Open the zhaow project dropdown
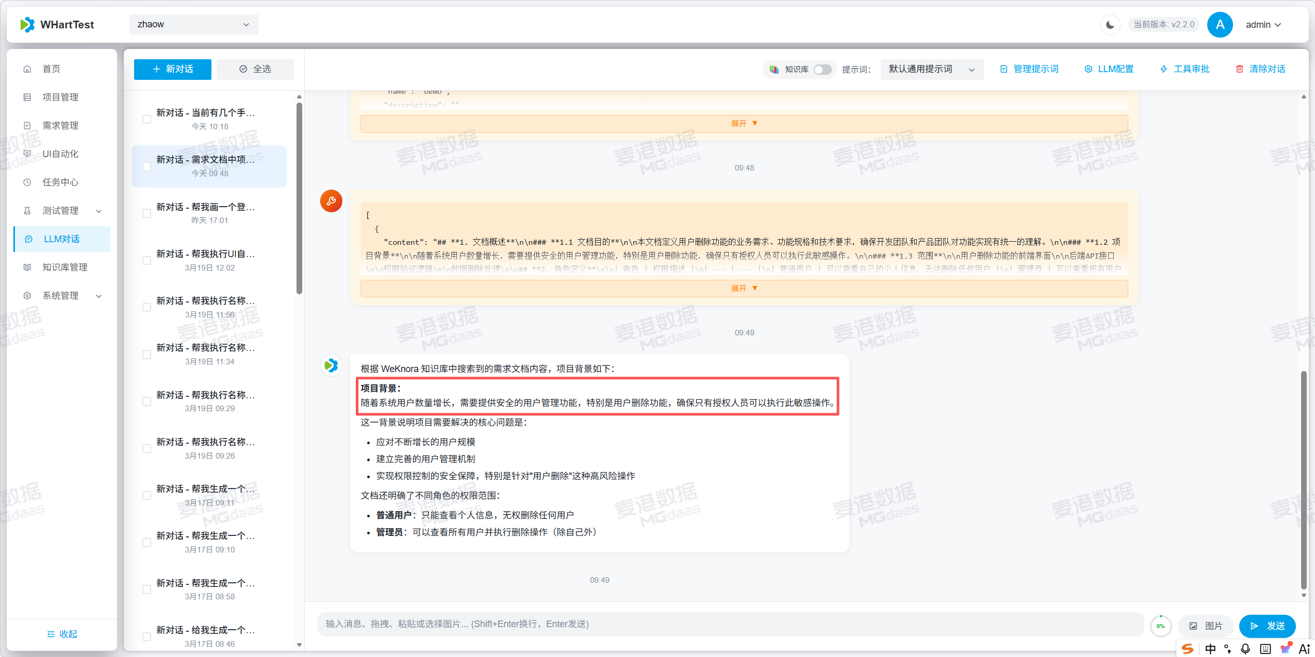Image resolution: width=1315 pixels, height=657 pixels. click(x=193, y=25)
